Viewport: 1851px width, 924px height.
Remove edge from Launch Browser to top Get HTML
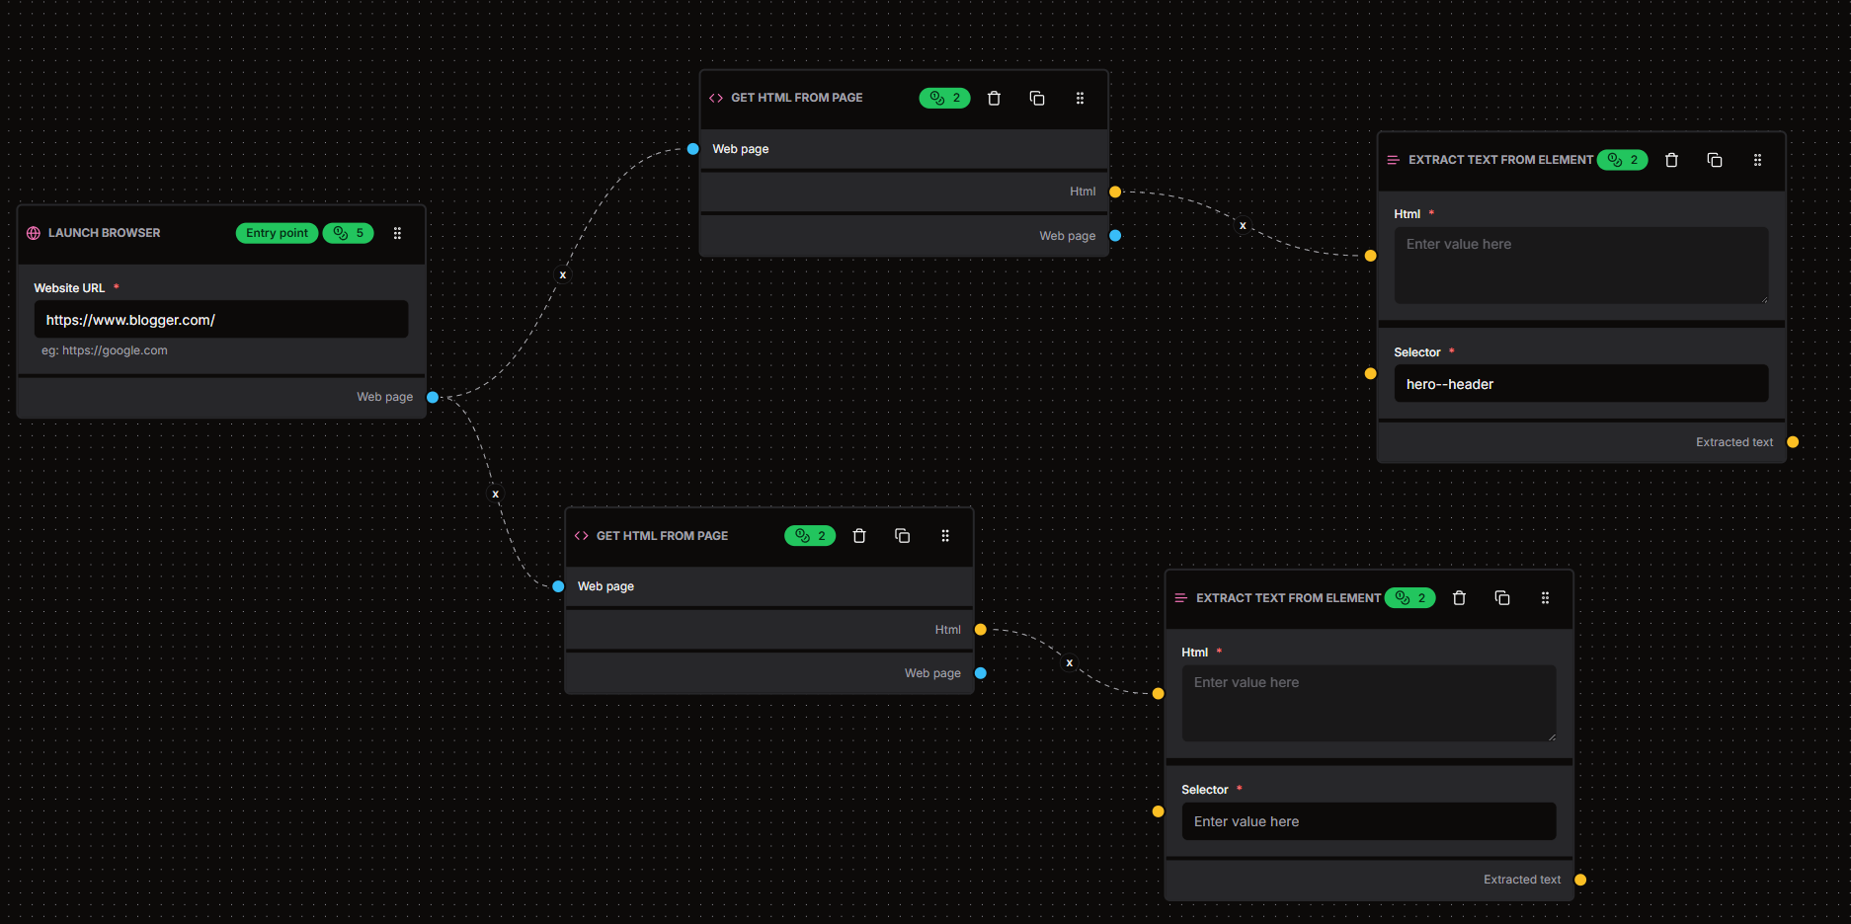coord(563,275)
